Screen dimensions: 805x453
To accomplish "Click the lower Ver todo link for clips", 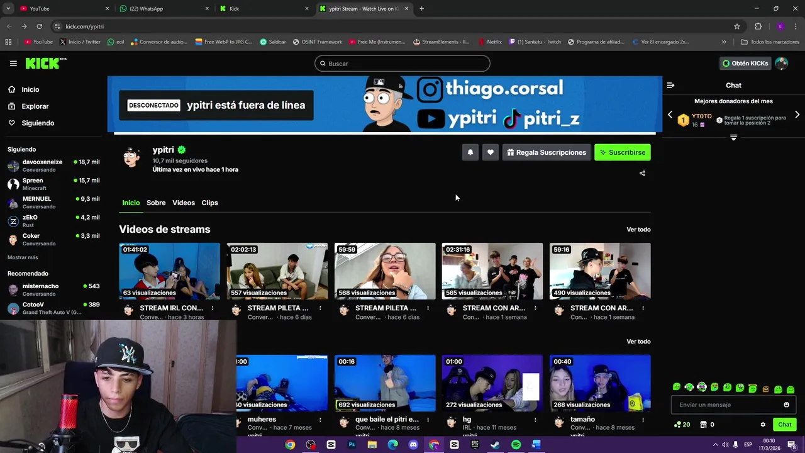I will 638,342.
